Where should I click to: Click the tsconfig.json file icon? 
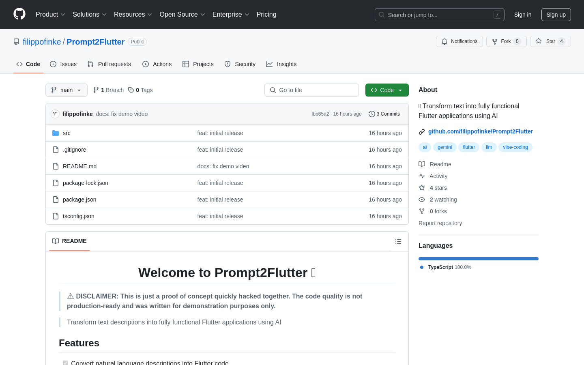56,216
